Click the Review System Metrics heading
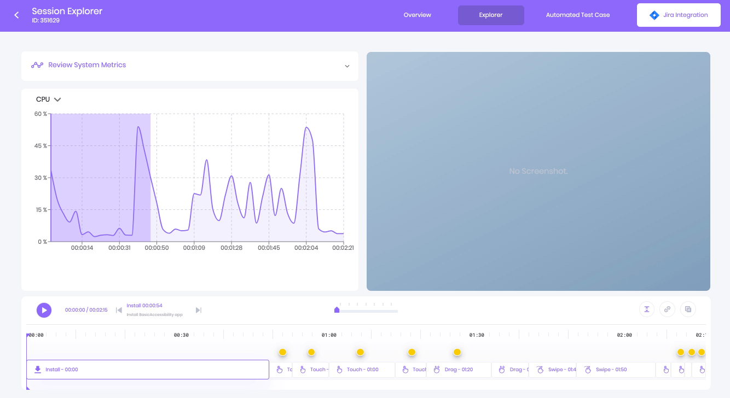This screenshot has width=730, height=398. [87, 65]
